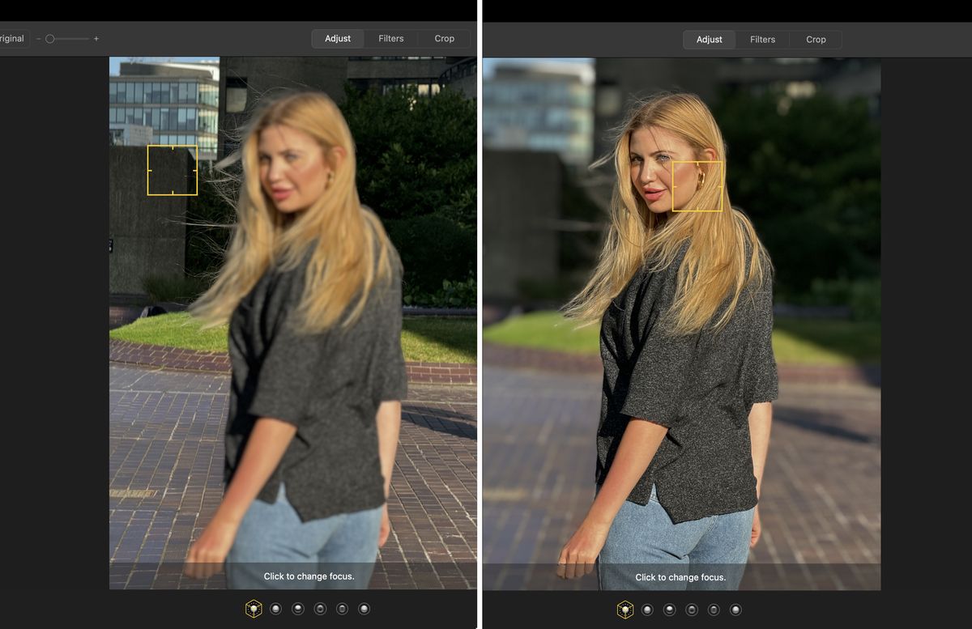Image resolution: width=972 pixels, height=629 pixels.
Task: Select the Studio Light lighting effect icon
Action: coord(297,608)
